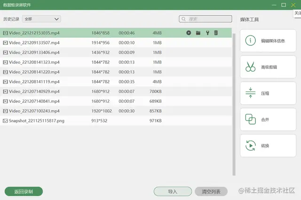Click the convert icon for 转换
The image size is (301, 200).
click(250, 146)
